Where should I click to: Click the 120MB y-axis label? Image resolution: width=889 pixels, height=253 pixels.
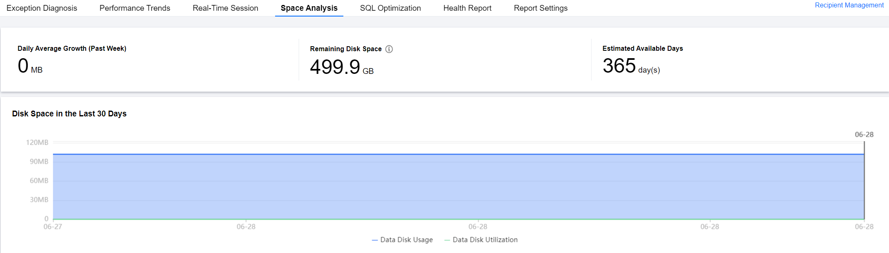[37, 142]
